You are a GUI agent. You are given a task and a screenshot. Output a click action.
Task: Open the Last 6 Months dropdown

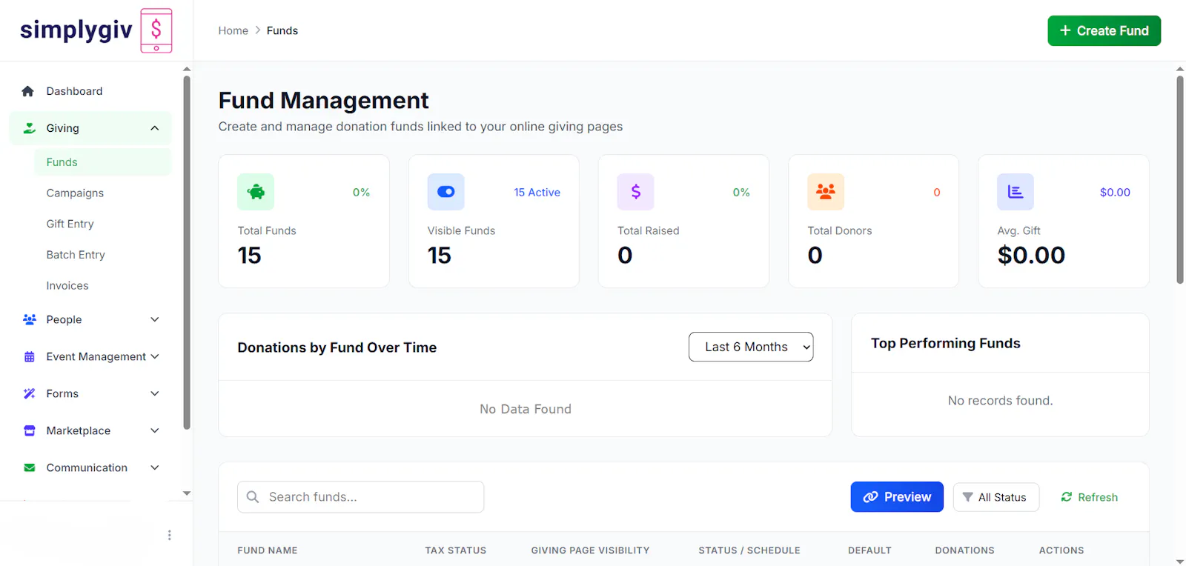[x=751, y=347]
